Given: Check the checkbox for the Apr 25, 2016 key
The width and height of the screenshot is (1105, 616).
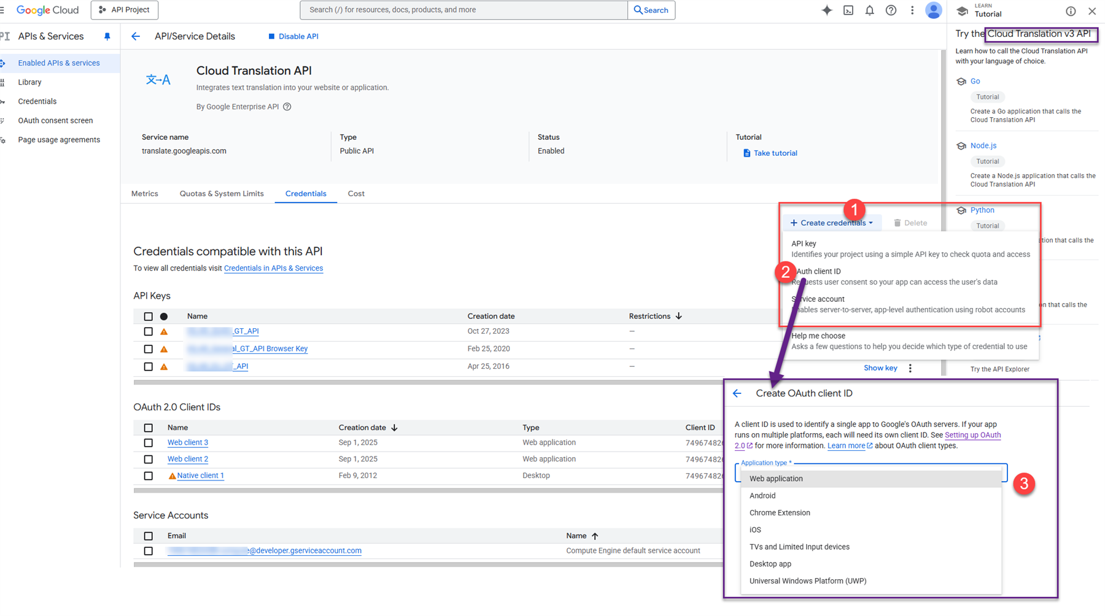Looking at the screenshot, I should point(149,367).
